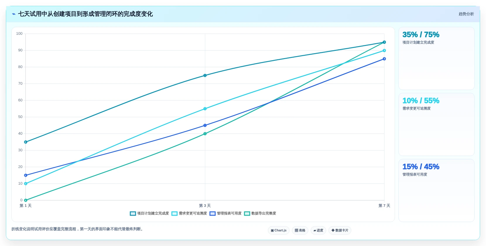Click the 35% / 75% stat card value
This screenshot has height=246, width=486.
pos(421,34)
